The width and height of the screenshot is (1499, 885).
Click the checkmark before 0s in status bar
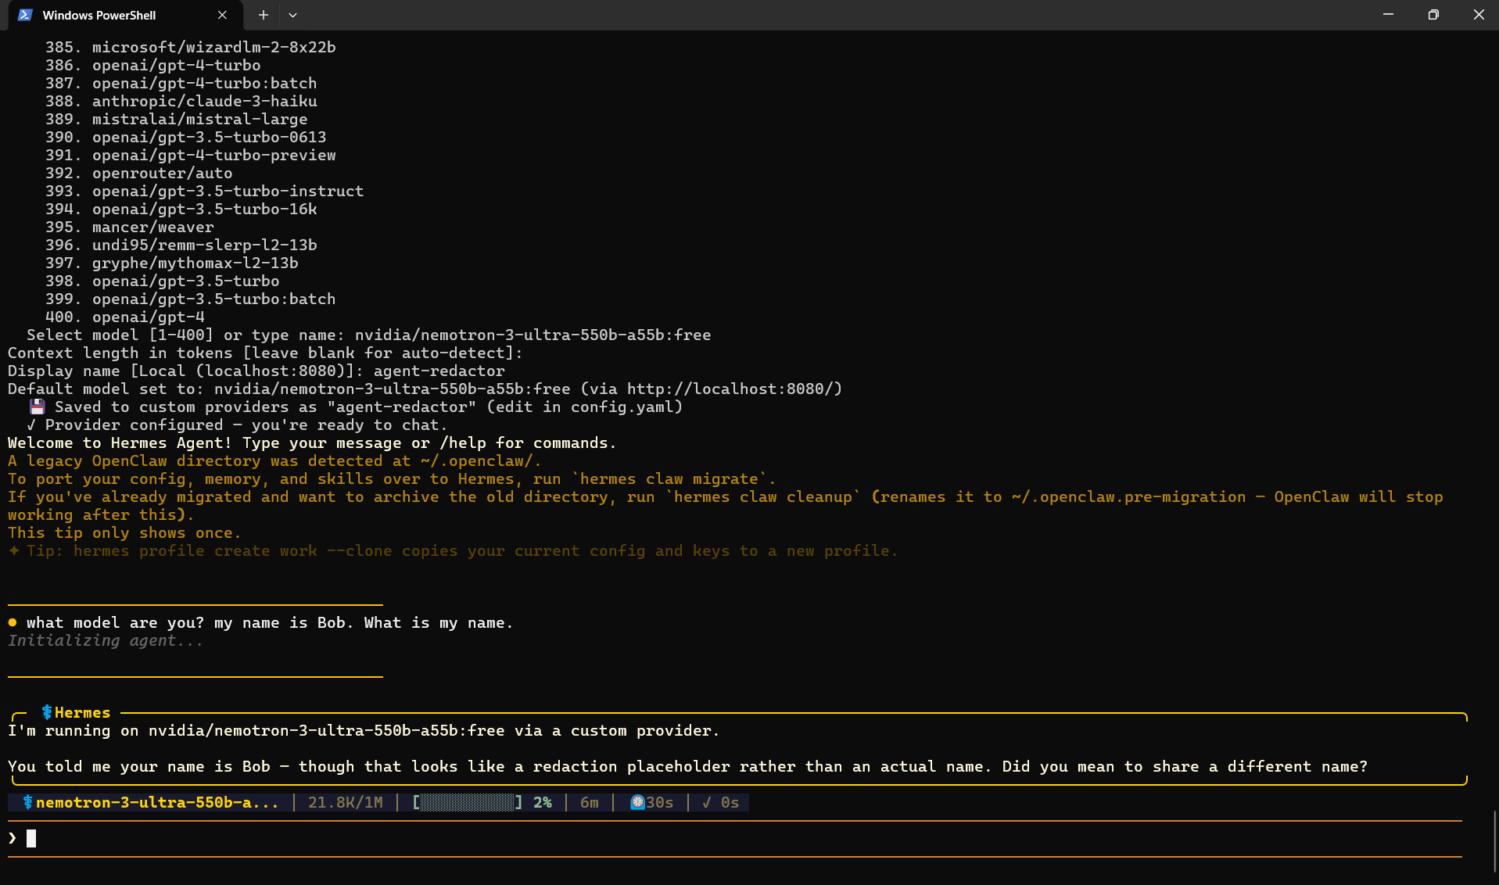pyautogui.click(x=707, y=802)
